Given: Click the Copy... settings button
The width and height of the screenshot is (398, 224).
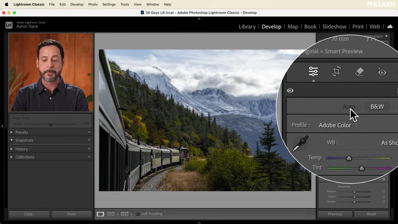Looking at the screenshot, I should coord(29,214).
